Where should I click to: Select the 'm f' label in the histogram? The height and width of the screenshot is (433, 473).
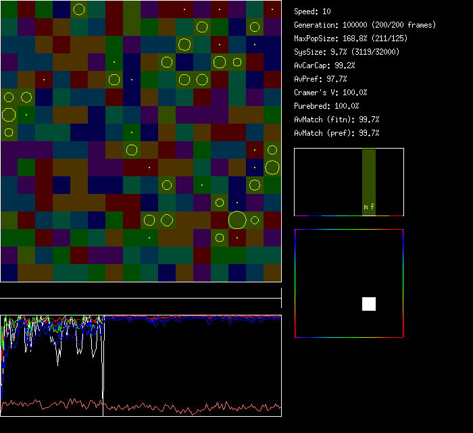[369, 207]
